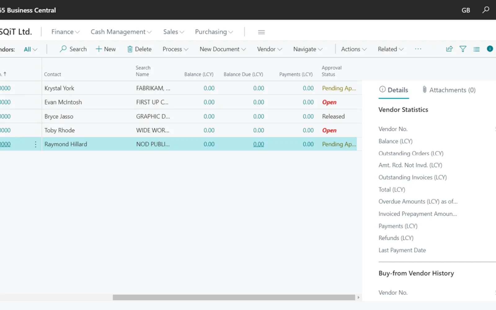Click the FABRIKAM search name cell

coord(153,88)
